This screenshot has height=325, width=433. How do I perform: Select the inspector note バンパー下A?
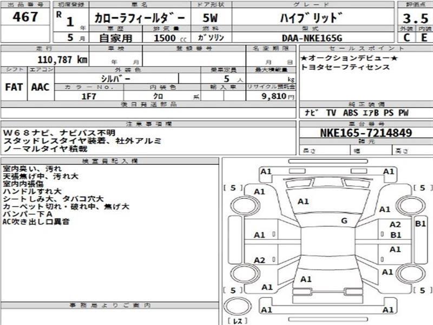point(28,214)
